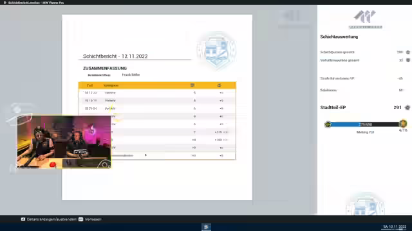Viewport: 412px width, 231px height.
Task: Click the icon next to Schichtpunkte gesamt
Action: tap(407, 52)
